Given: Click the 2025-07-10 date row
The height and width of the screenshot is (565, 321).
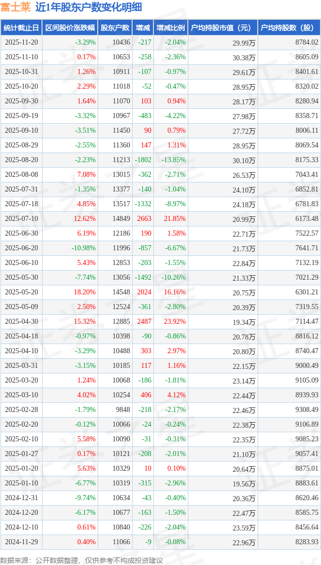Looking at the screenshot, I should point(21,219).
